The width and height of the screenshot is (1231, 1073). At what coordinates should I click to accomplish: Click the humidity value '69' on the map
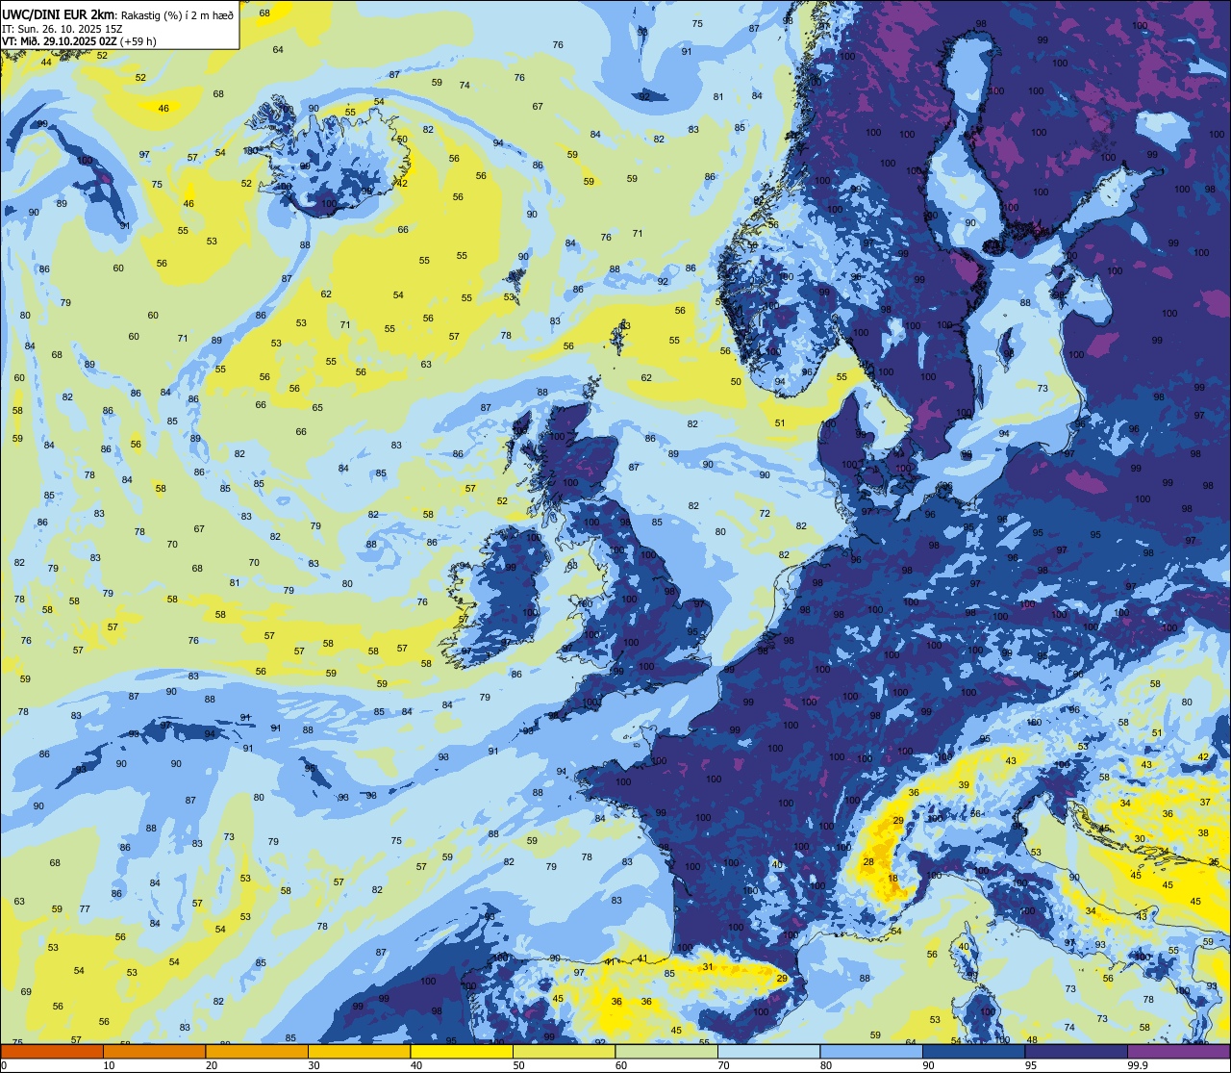(26, 991)
